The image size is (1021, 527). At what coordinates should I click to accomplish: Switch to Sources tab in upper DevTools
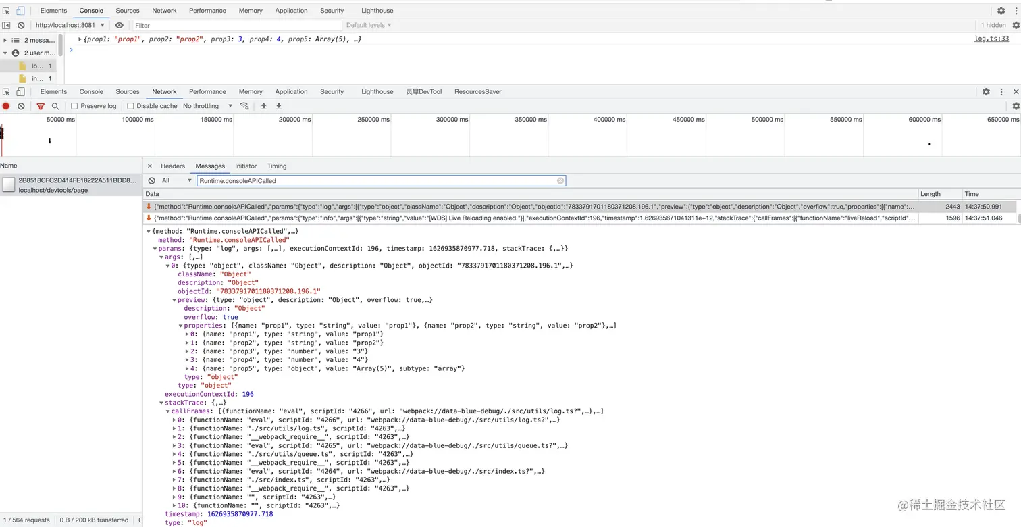tap(128, 11)
